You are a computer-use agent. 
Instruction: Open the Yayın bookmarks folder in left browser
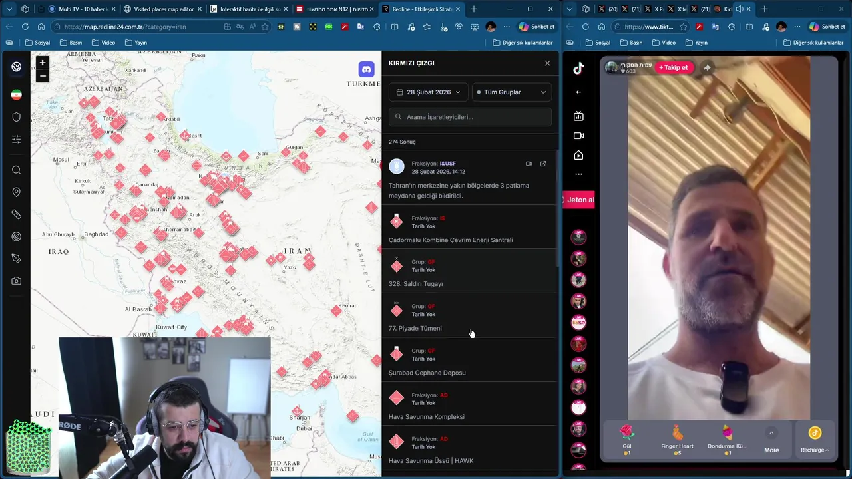(x=136, y=43)
